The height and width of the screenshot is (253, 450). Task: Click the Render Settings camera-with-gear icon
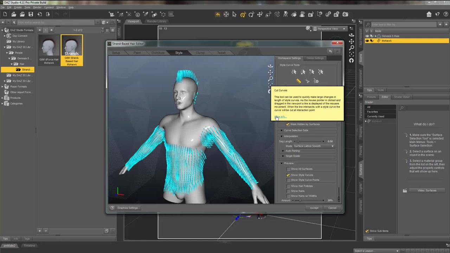click(336, 14)
